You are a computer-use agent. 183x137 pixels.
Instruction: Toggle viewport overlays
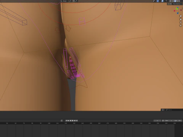coord(162,1)
